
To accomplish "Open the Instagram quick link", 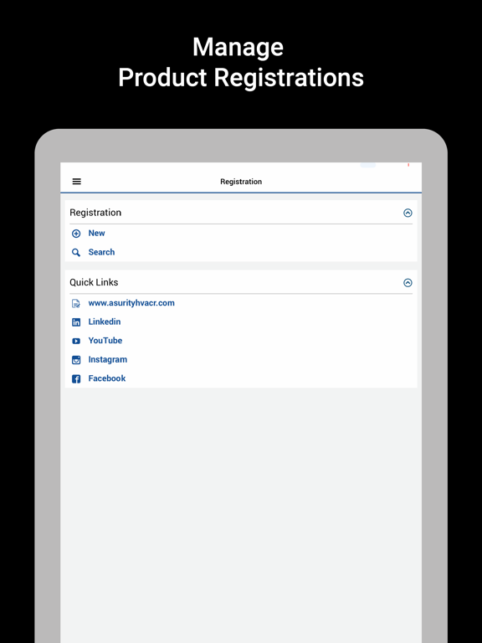I will pos(108,359).
